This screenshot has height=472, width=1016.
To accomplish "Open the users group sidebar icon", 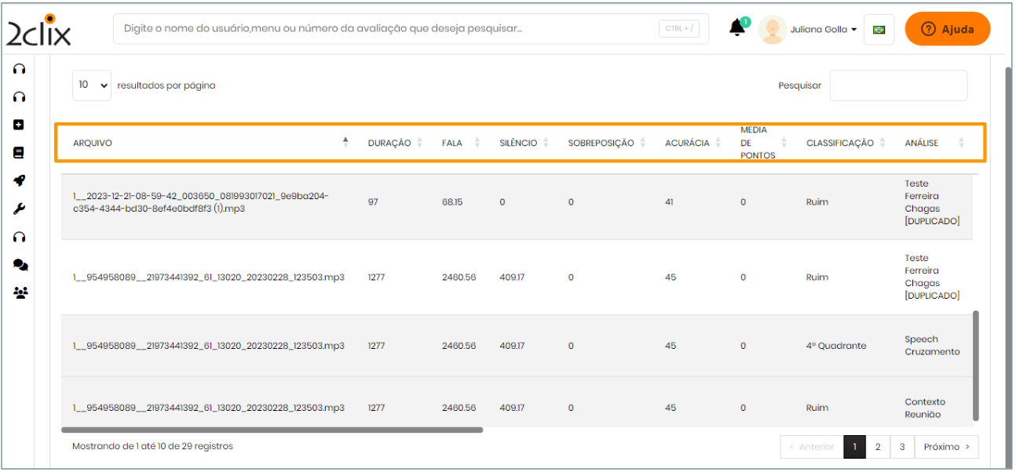I will pos(20,292).
